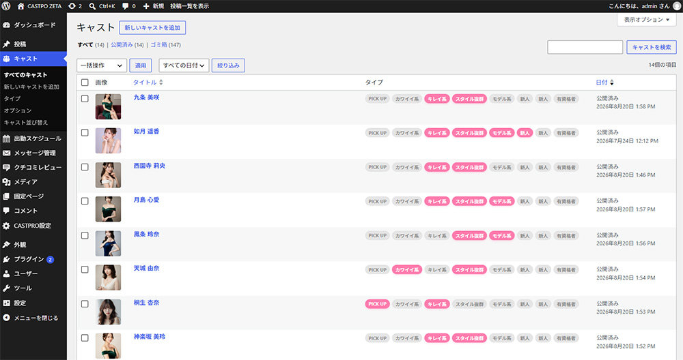Check the box for 天城 由奈
Viewport: 683px width, 360px height.
coord(85,269)
